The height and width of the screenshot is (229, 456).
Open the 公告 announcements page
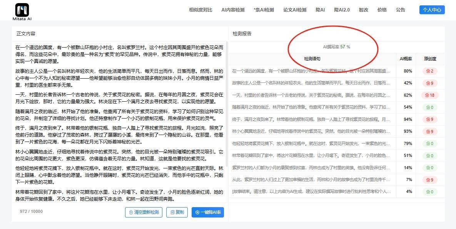click(400, 10)
